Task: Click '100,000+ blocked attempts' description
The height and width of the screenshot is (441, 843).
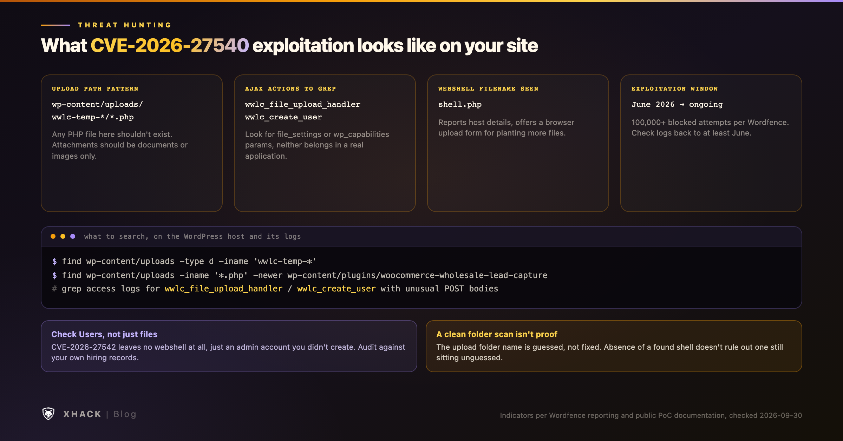Action: (710, 127)
